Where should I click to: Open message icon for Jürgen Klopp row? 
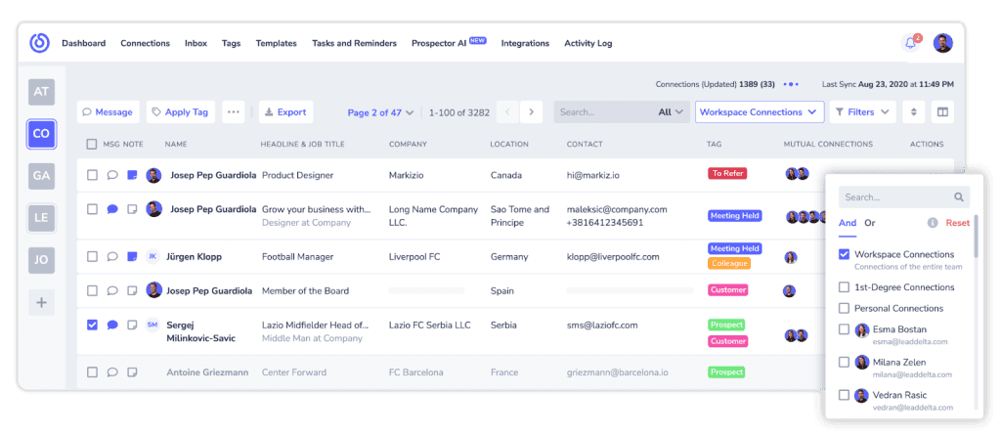tap(112, 257)
